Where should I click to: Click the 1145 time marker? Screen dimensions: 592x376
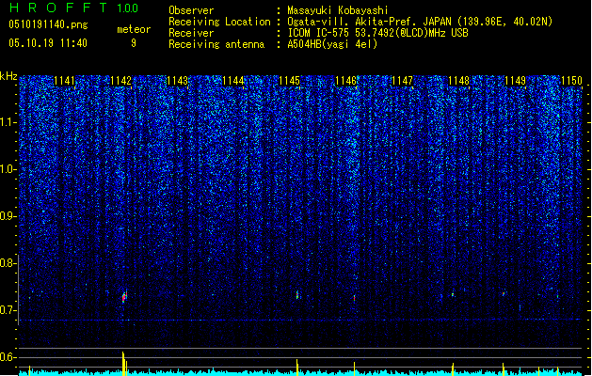tap(290, 81)
